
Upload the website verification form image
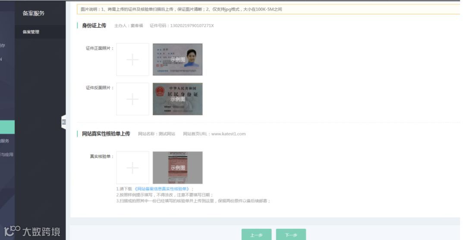pos(132,168)
